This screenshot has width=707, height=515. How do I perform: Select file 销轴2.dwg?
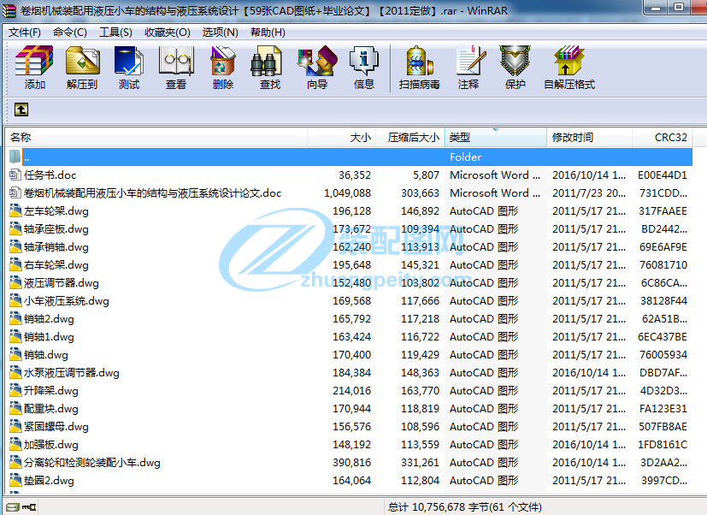click(x=49, y=318)
